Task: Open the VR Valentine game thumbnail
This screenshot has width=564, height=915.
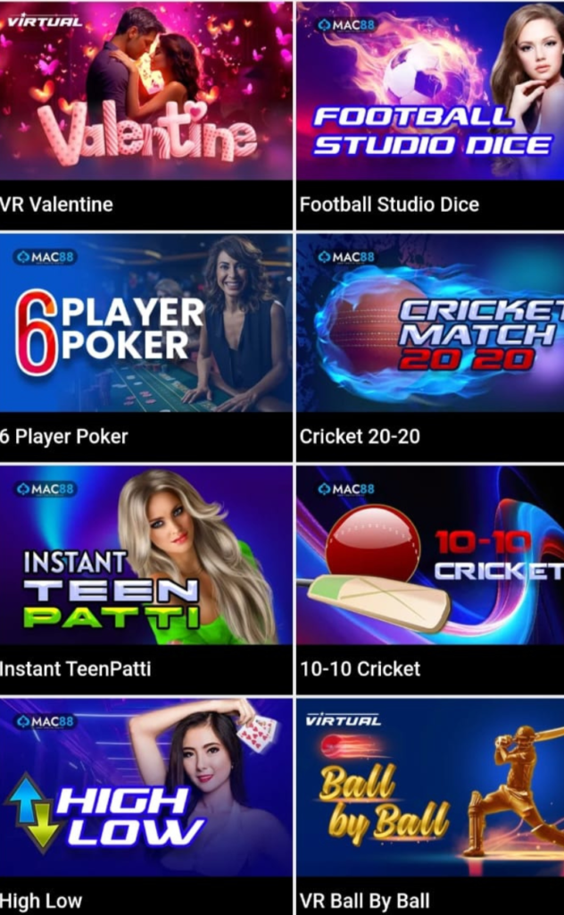Action: click(x=145, y=90)
